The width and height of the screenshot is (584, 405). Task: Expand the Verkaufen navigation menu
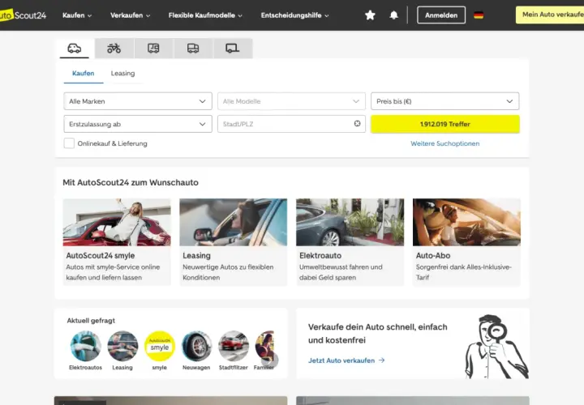[x=130, y=15]
